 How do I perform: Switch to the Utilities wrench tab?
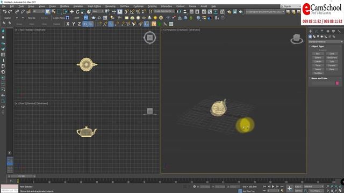pos(339,31)
